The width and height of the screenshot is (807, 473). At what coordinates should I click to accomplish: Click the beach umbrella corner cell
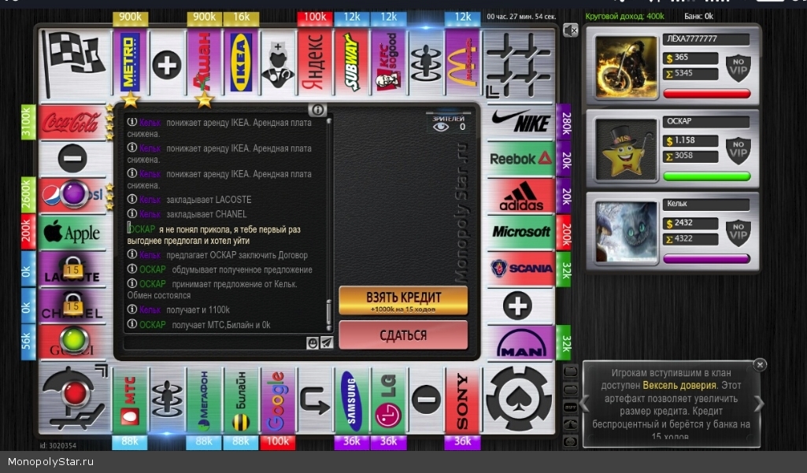pos(74,399)
